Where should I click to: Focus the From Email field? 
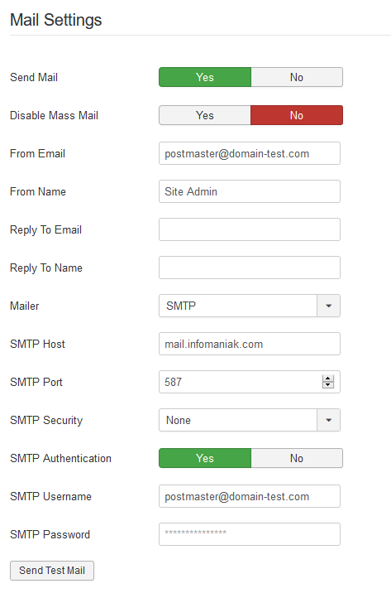[250, 153]
